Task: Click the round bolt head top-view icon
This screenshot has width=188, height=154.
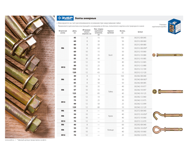Action: coord(154,55)
